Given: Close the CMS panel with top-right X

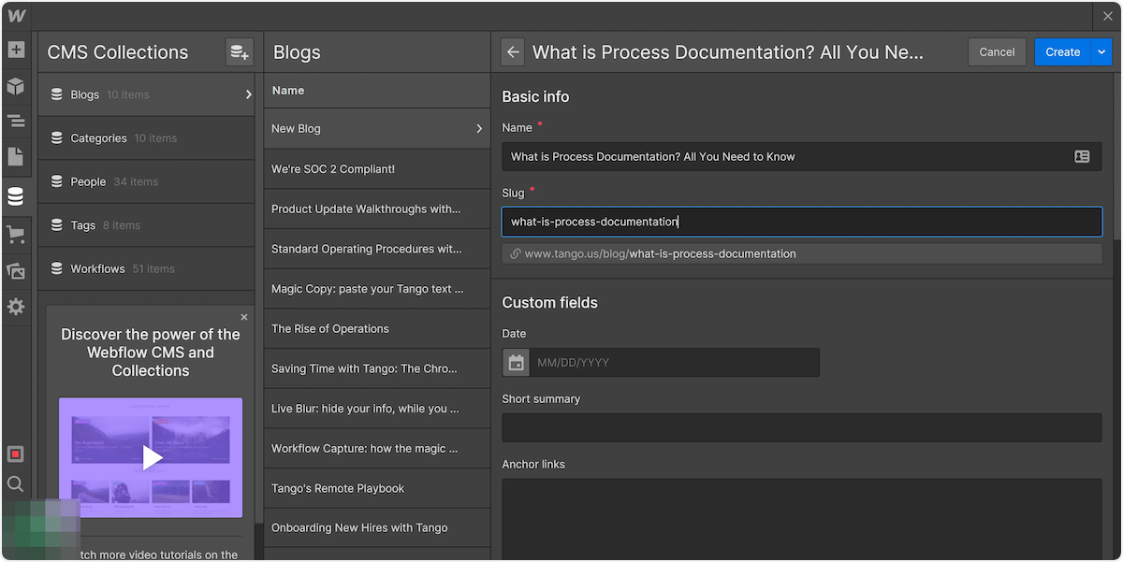Looking at the screenshot, I should tap(1108, 16).
